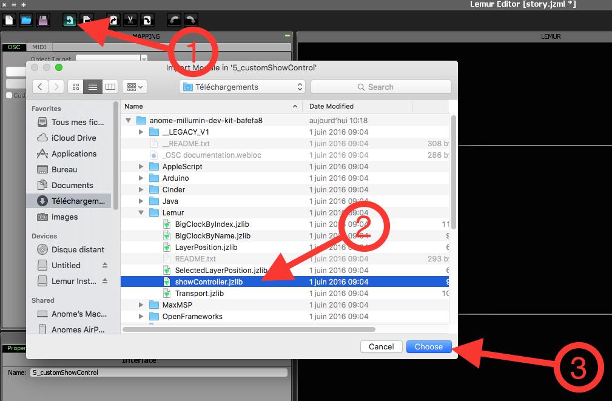Click the save floppy disk icon
Image resolution: width=612 pixels, height=401 pixels.
click(x=42, y=20)
